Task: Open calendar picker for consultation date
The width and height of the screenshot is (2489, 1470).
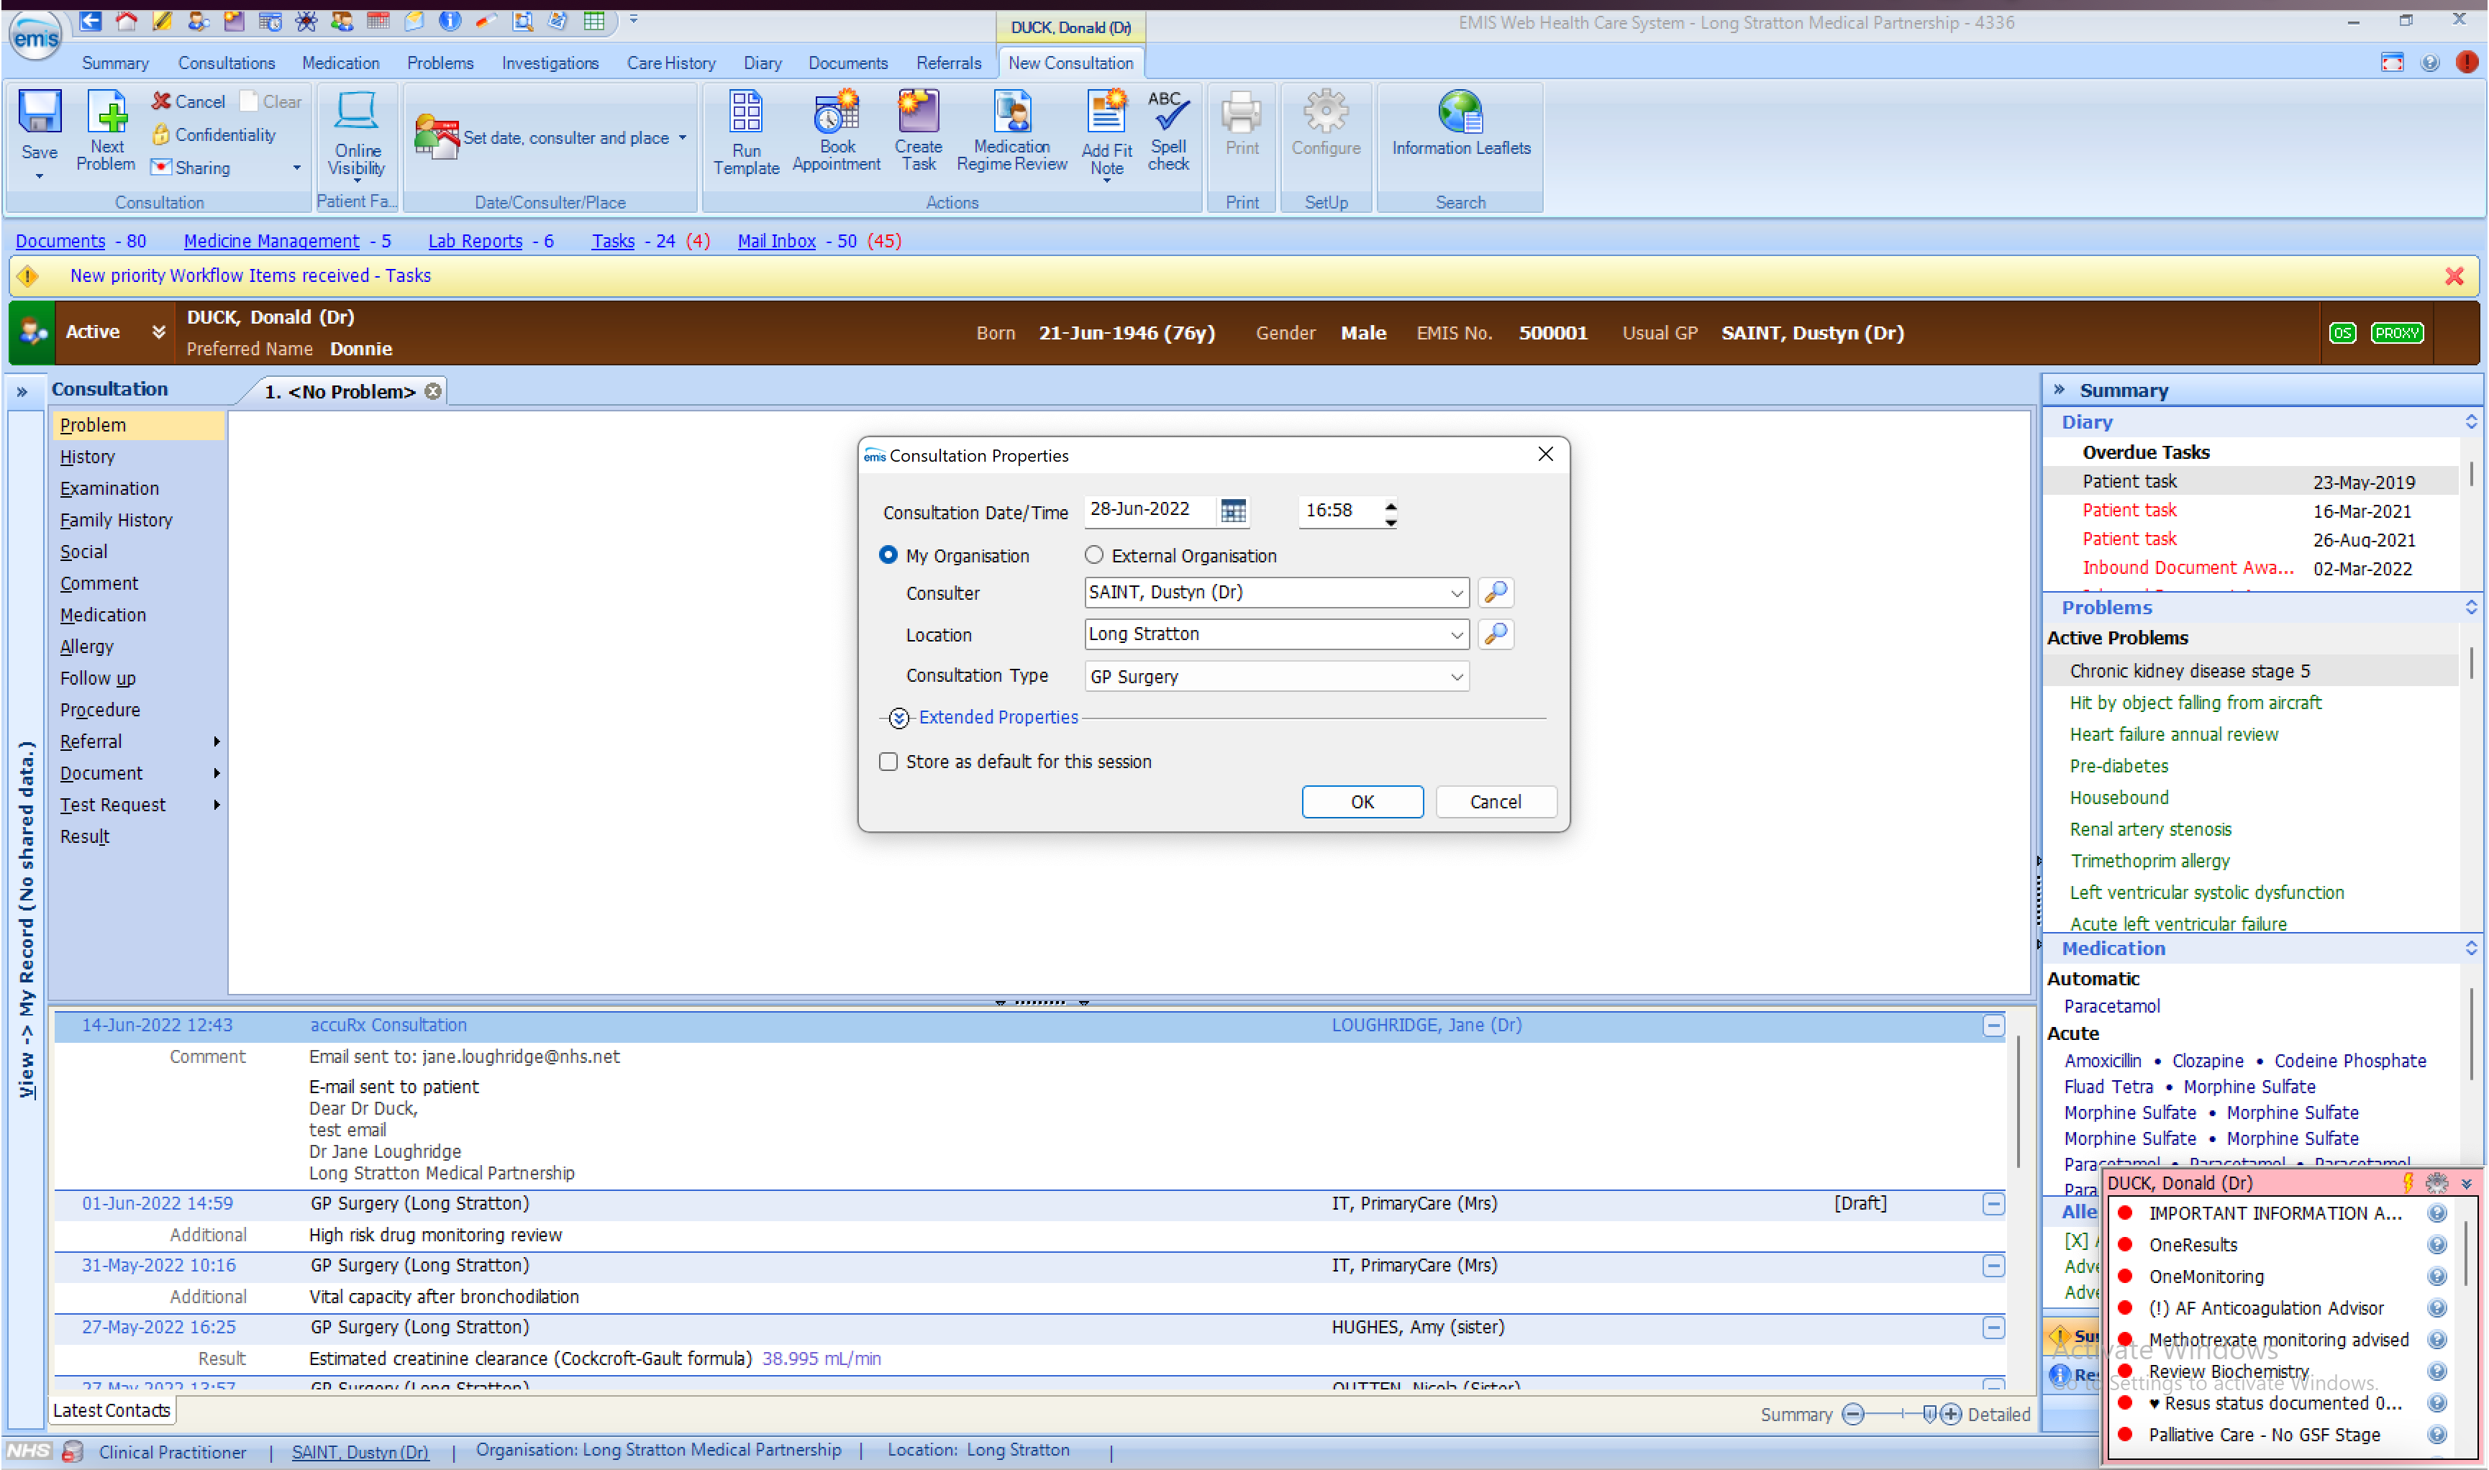Action: [1232, 510]
